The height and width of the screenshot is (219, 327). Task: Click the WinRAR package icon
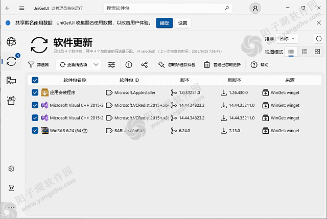(x=44, y=131)
